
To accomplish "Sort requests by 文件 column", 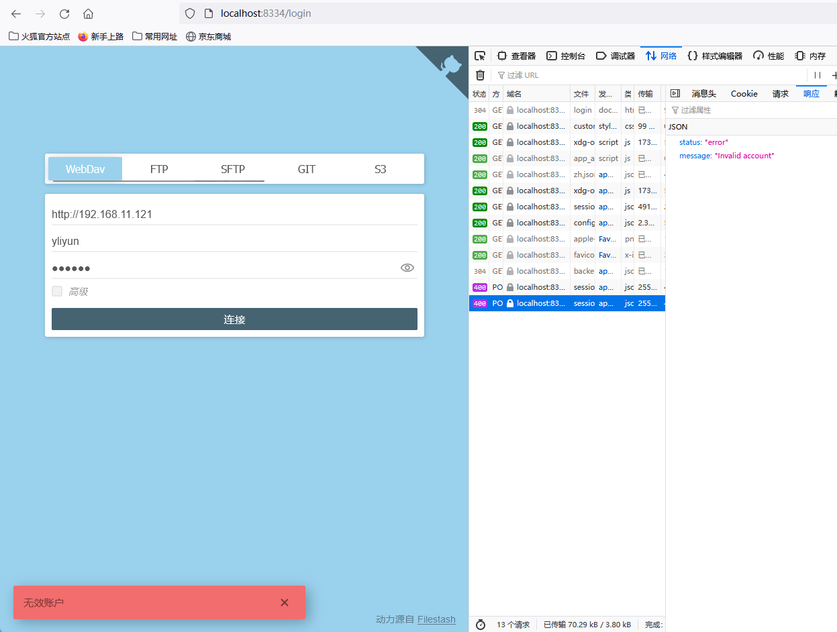I will [x=583, y=94].
